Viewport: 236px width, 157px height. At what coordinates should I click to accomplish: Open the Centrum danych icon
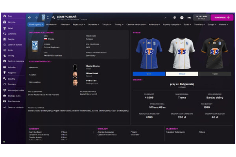[x=4, y=45]
